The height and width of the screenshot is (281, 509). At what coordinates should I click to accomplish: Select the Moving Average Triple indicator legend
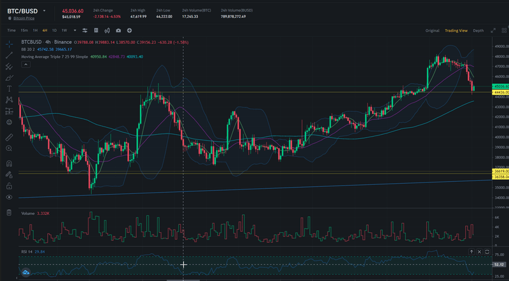55,57
